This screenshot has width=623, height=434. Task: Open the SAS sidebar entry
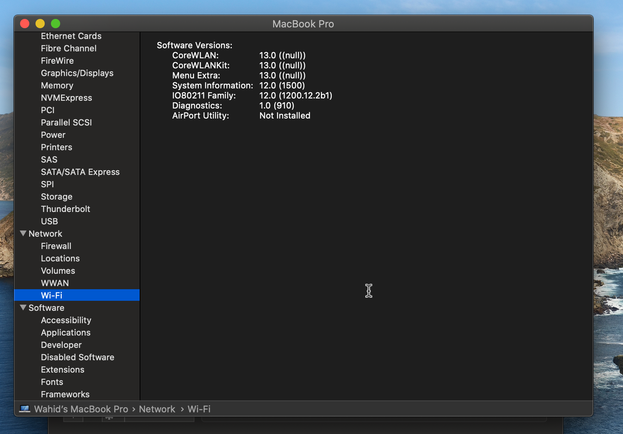tap(49, 159)
